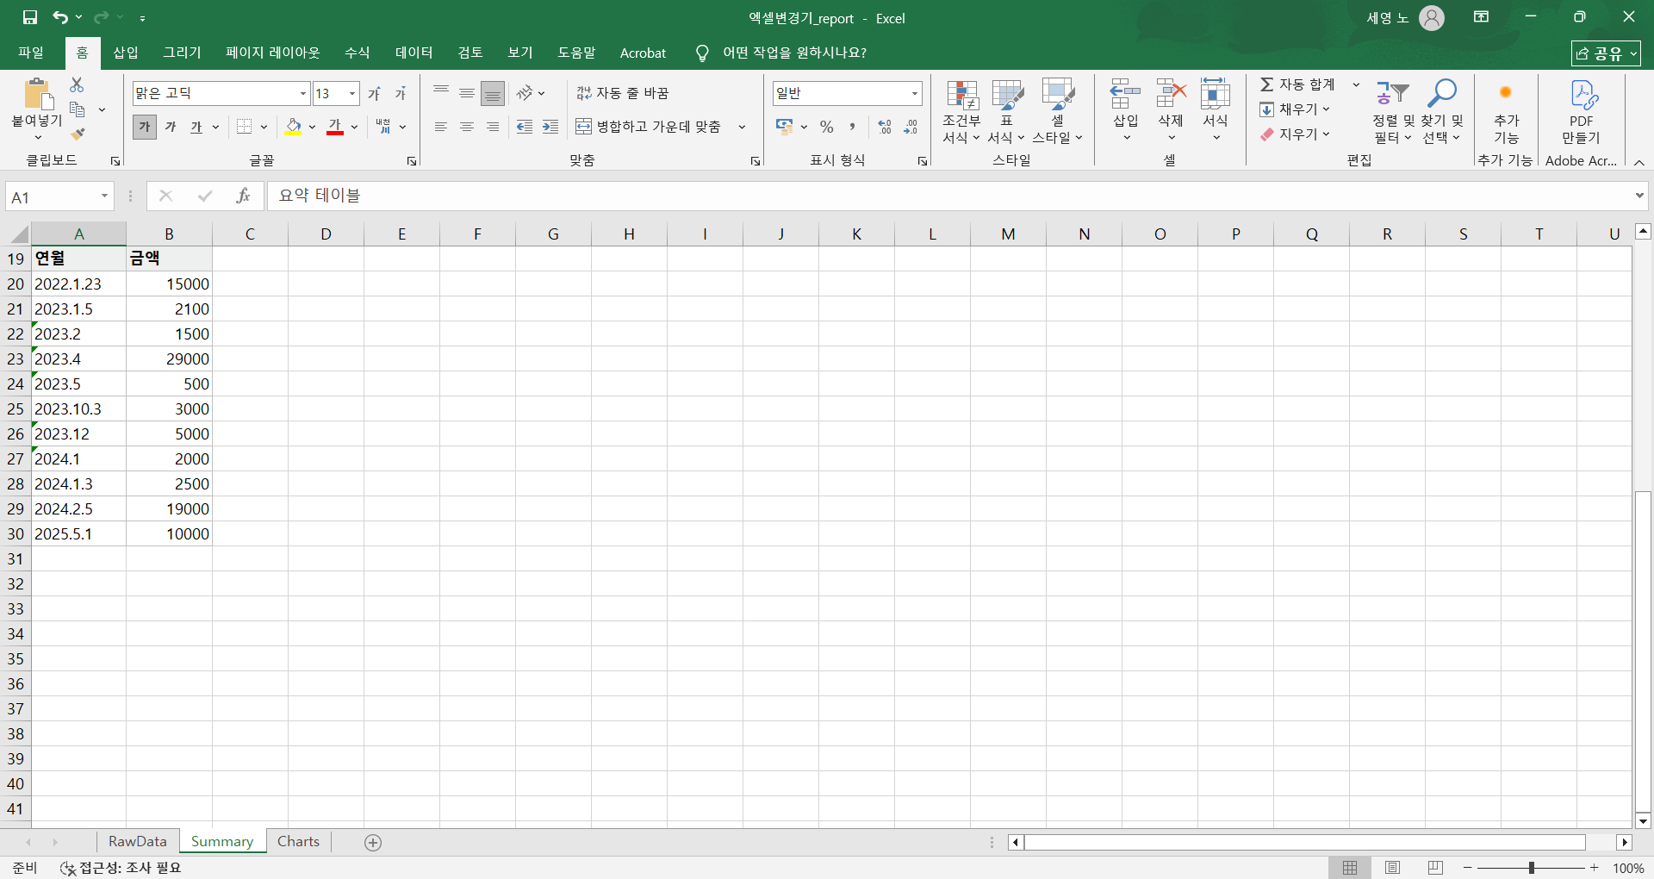The height and width of the screenshot is (879, 1654).
Task: Open the Name Box dropdown arrow
Action: [x=104, y=196]
